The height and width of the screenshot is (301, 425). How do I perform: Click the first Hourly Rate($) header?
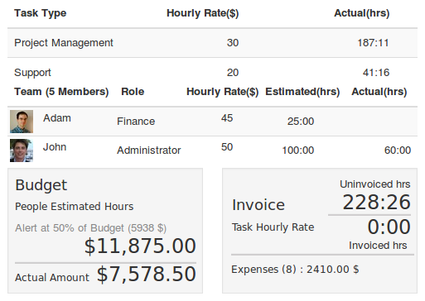(203, 13)
